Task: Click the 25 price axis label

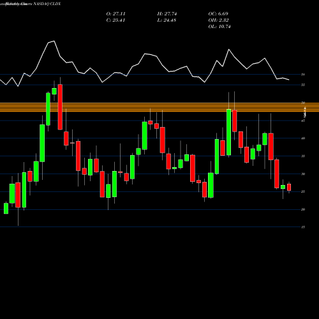Action: [x=303, y=191]
